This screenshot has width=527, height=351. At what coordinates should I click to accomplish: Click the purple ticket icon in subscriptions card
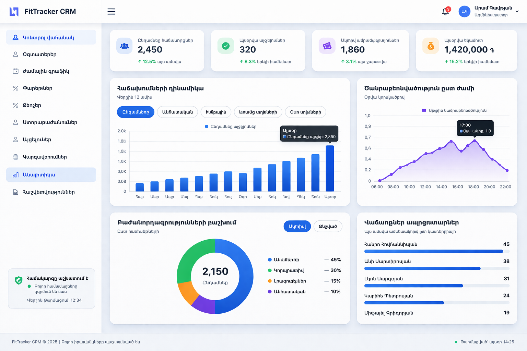coord(327,46)
